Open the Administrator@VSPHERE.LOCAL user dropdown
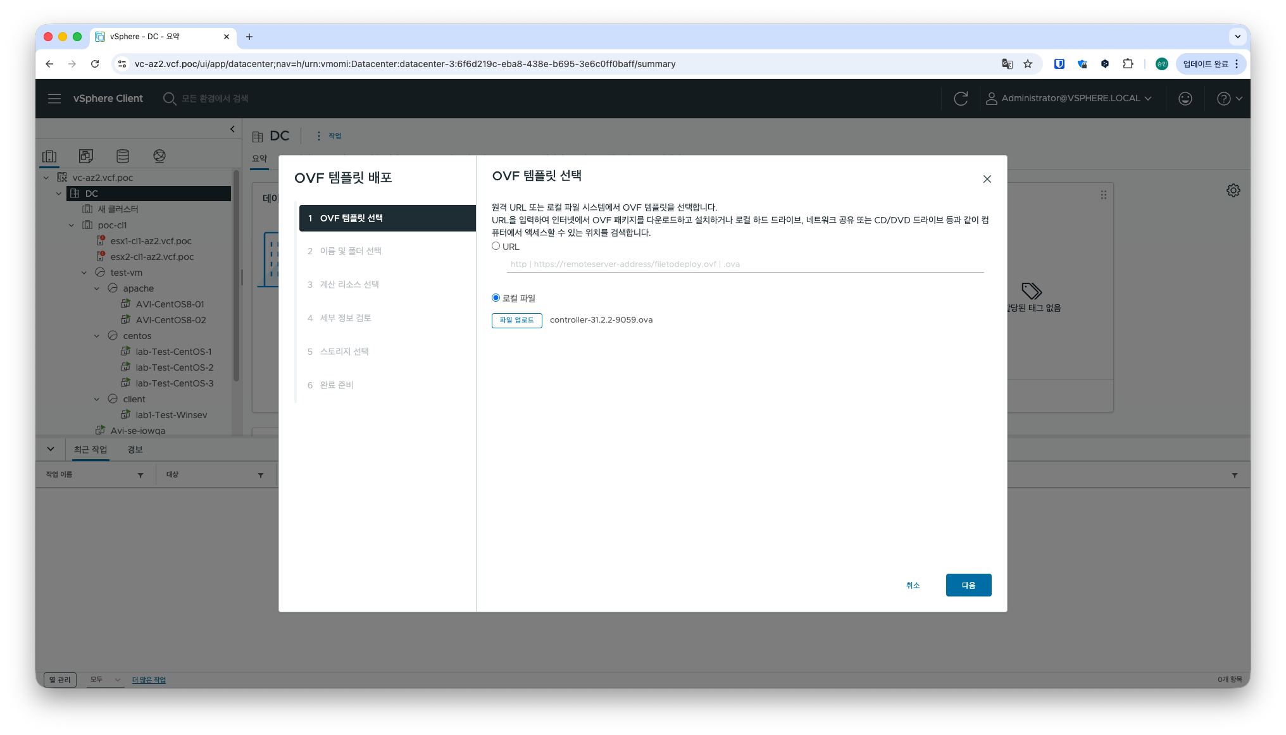The image size is (1286, 735). (x=1069, y=99)
